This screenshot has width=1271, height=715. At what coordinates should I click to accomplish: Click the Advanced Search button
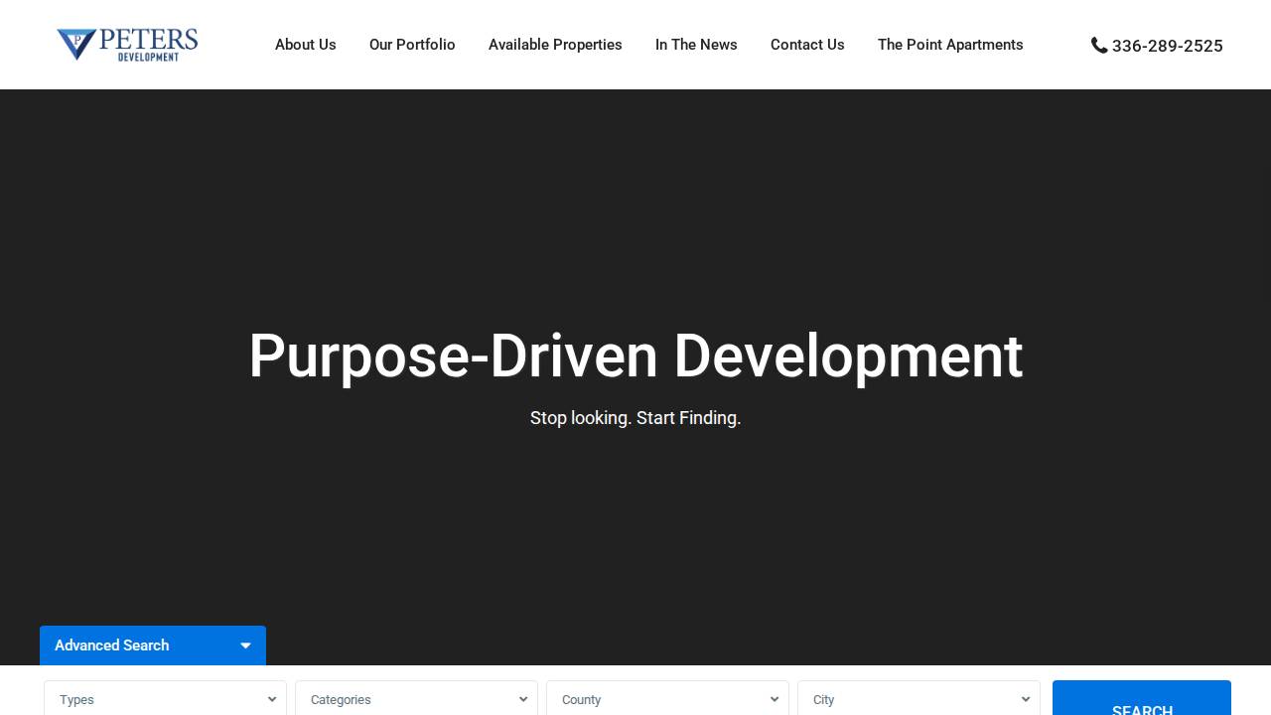(x=111, y=645)
